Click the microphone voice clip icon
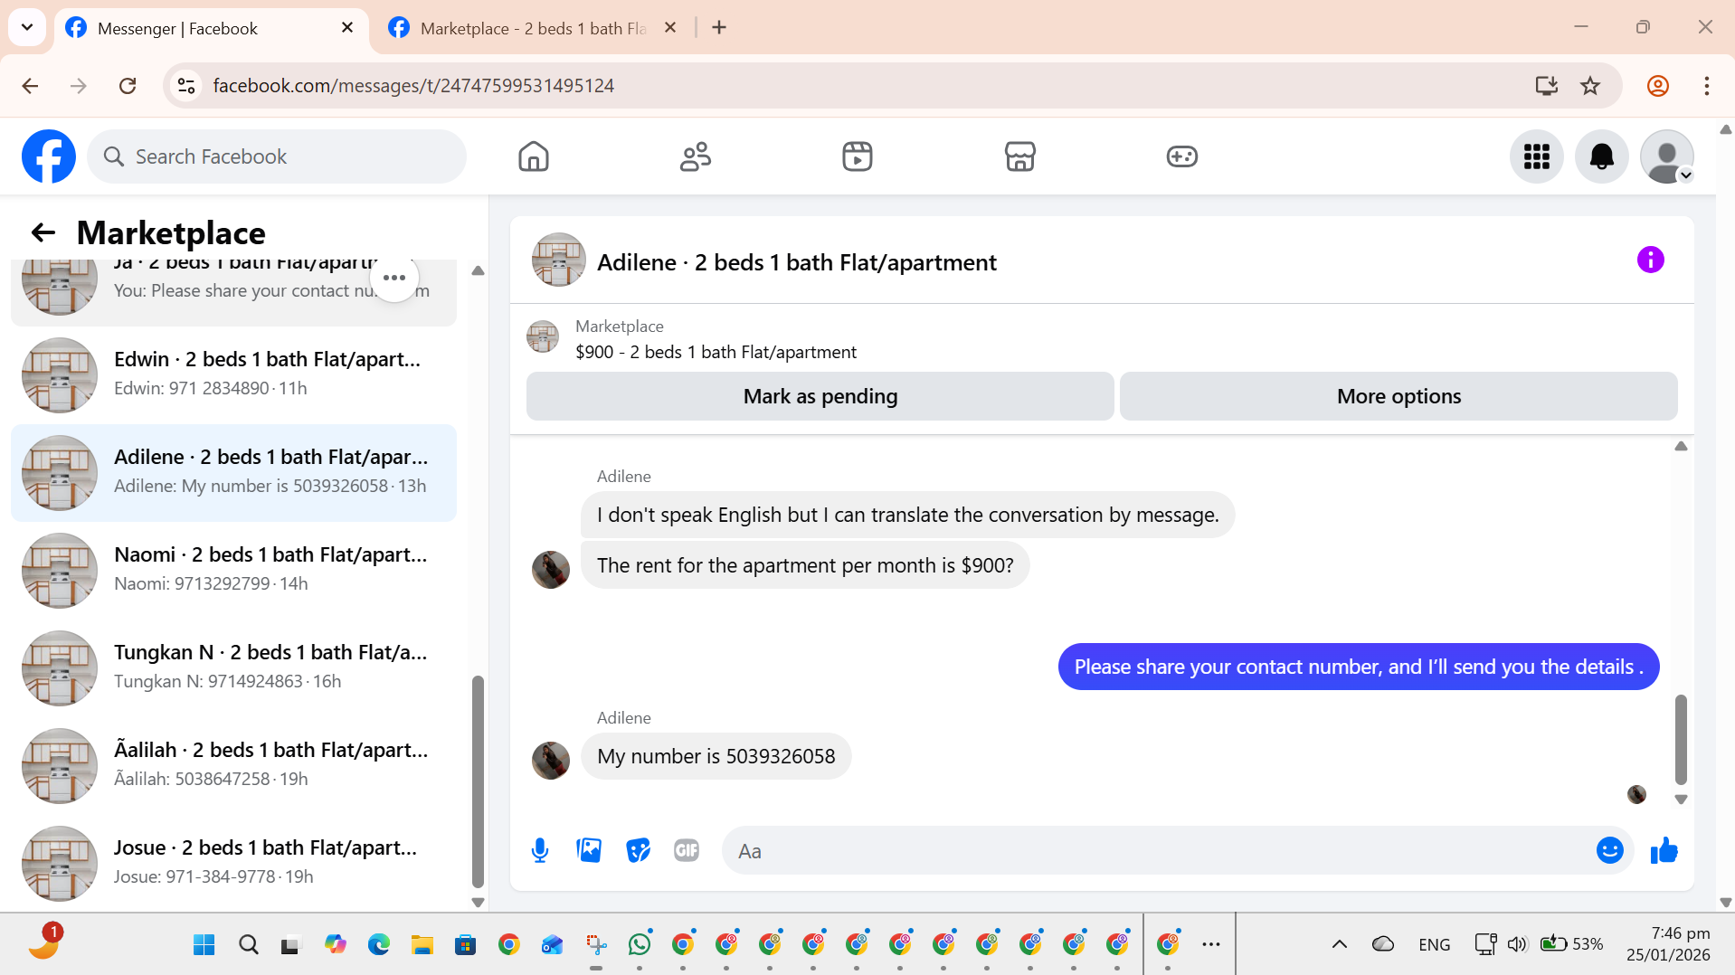 pyautogui.click(x=540, y=850)
